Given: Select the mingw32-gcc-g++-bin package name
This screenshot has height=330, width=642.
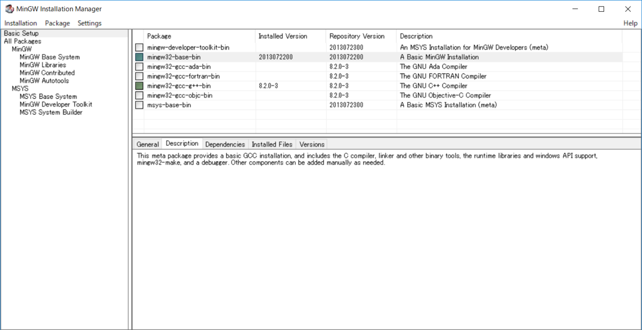Looking at the screenshot, I should click(179, 86).
